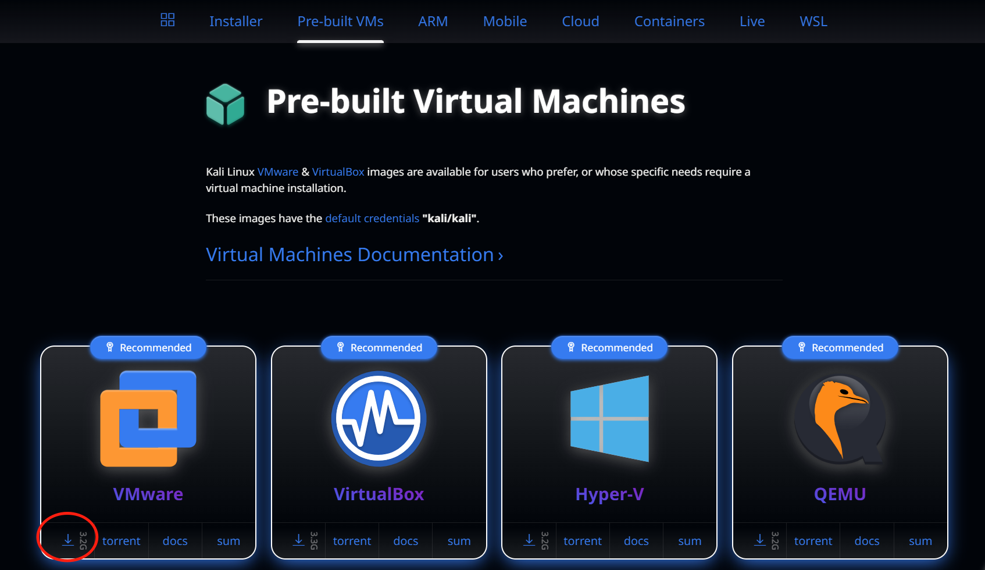Image resolution: width=985 pixels, height=570 pixels.
Task: Show the Hyper-V sum checksum
Action: point(690,541)
